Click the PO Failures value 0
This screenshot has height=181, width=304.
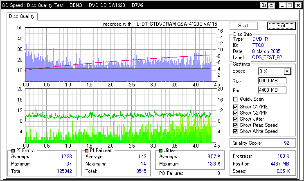click(x=219, y=173)
